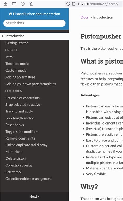Open Lock length anchor page
Image resolution: width=123 pixels, height=201 pixels.
click(x=20, y=118)
